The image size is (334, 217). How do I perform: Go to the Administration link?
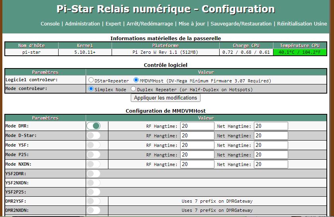[x=83, y=23]
